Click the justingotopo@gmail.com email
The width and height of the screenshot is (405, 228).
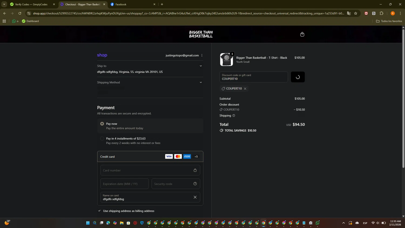coord(182,55)
